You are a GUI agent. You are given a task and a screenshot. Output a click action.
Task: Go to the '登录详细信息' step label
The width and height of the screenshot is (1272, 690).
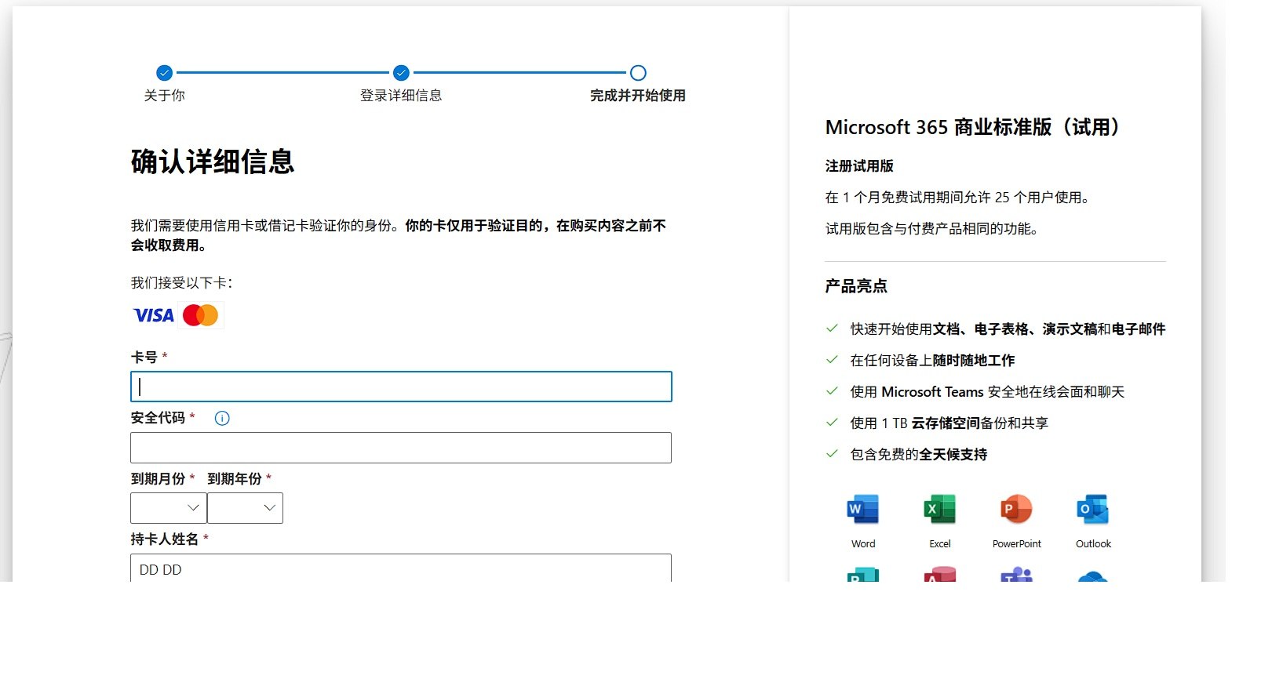coord(401,96)
